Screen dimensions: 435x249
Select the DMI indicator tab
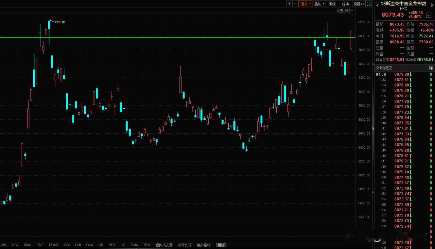coord(78,245)
